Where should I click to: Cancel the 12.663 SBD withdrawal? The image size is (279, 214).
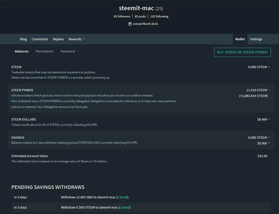pos(122,197)
